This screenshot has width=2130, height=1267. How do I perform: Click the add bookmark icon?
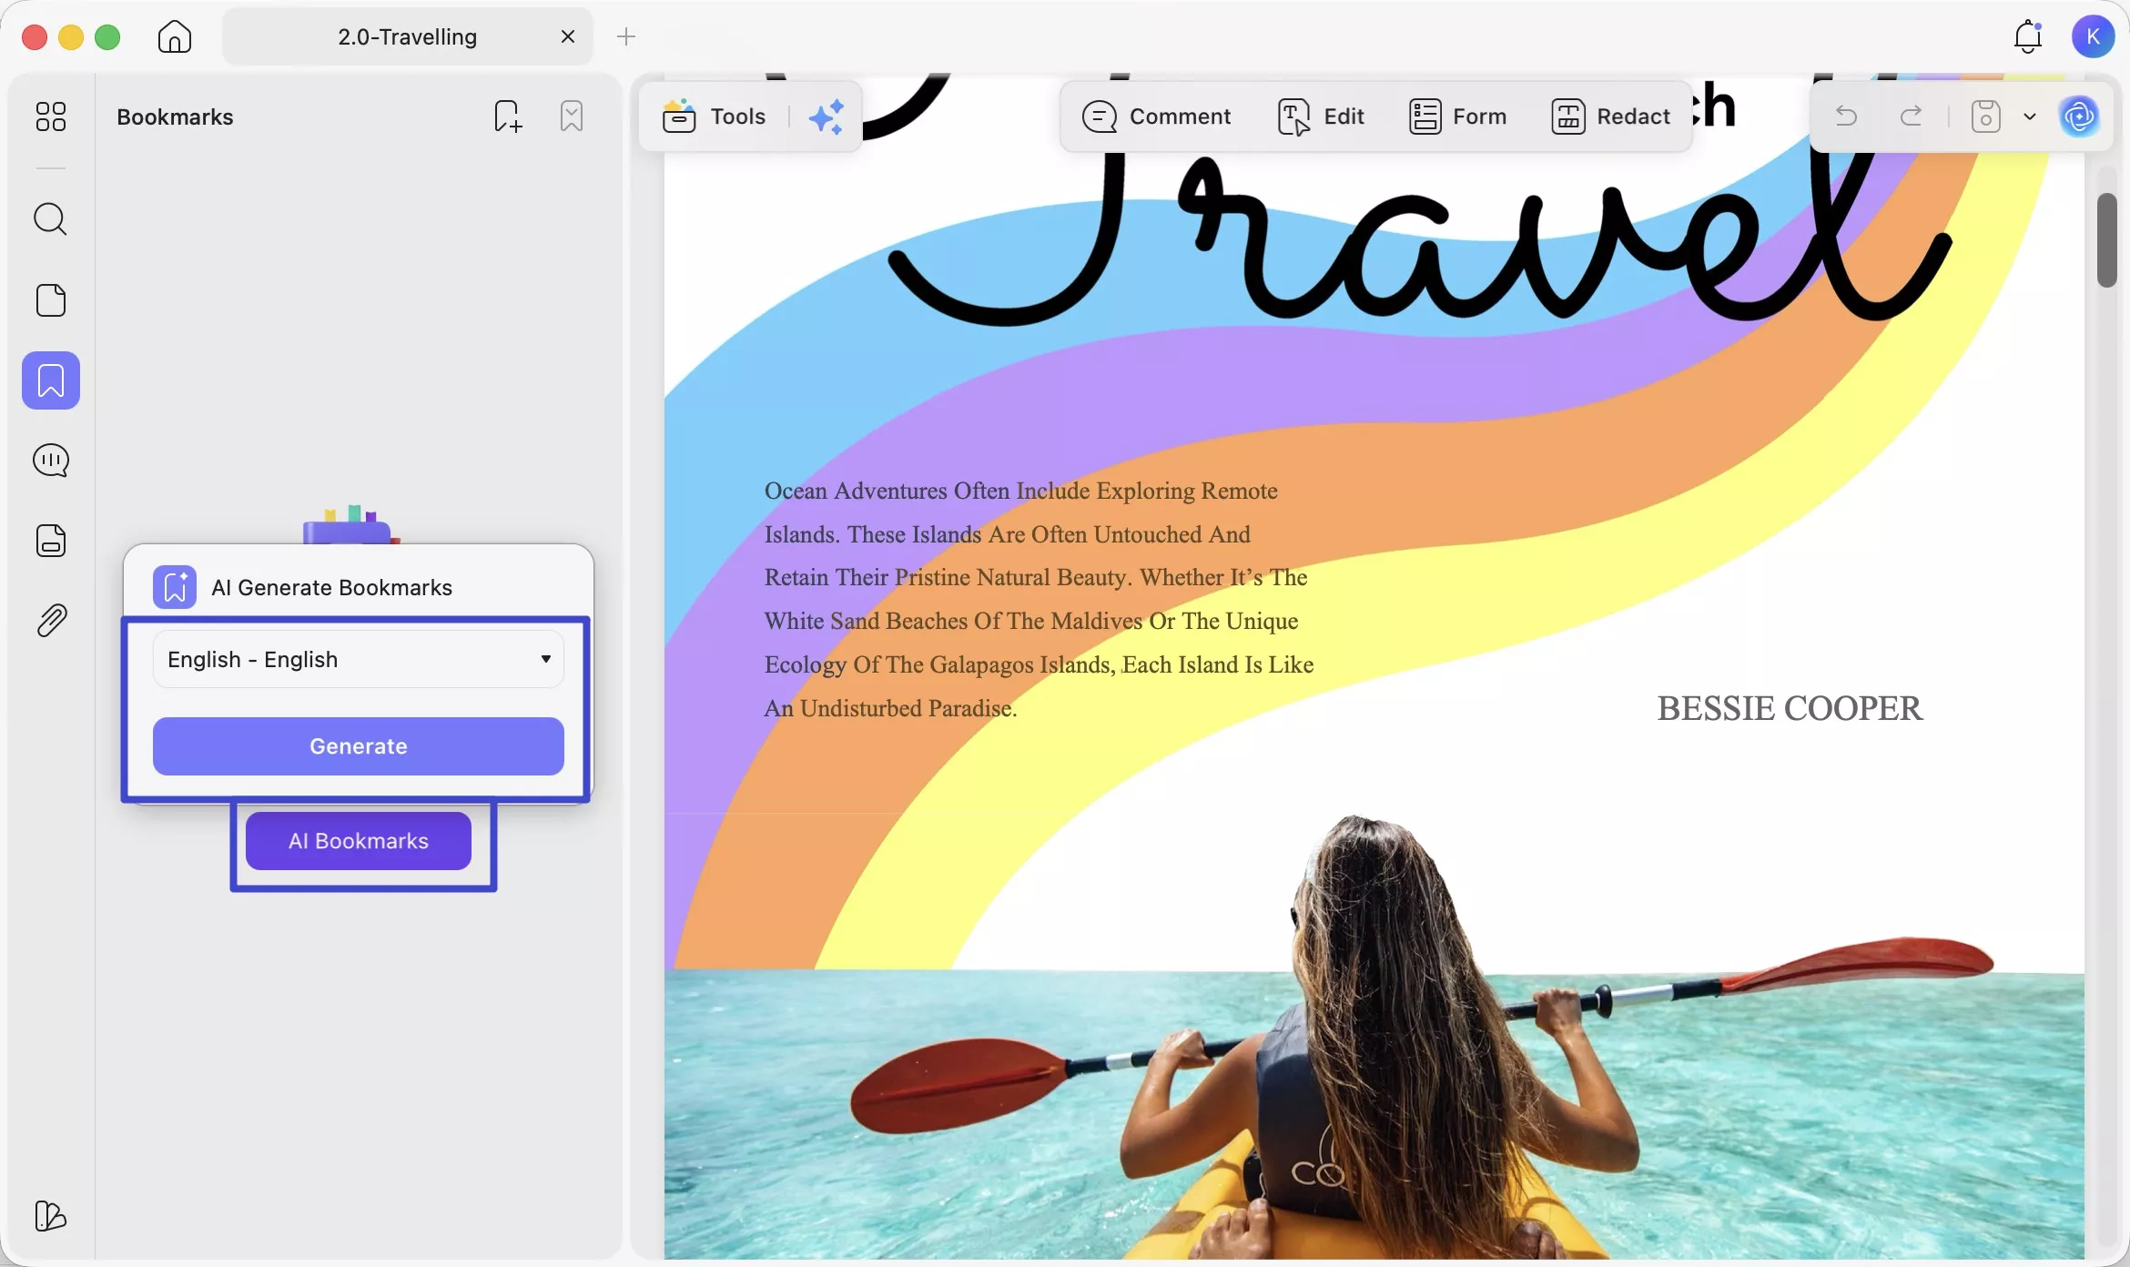pyautogui.click(x=508, y=117)
